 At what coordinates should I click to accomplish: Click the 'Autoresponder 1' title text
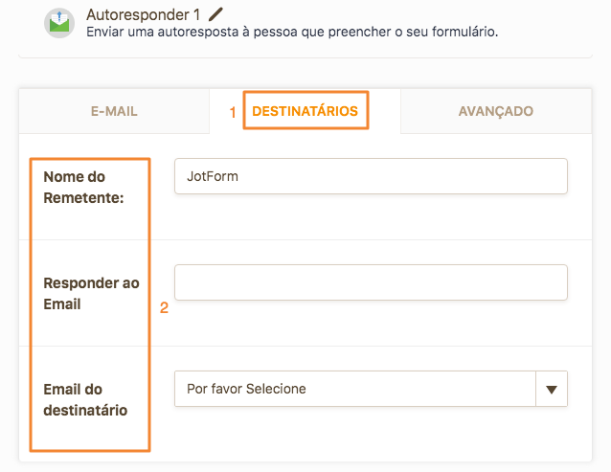[x=143, y=14]
